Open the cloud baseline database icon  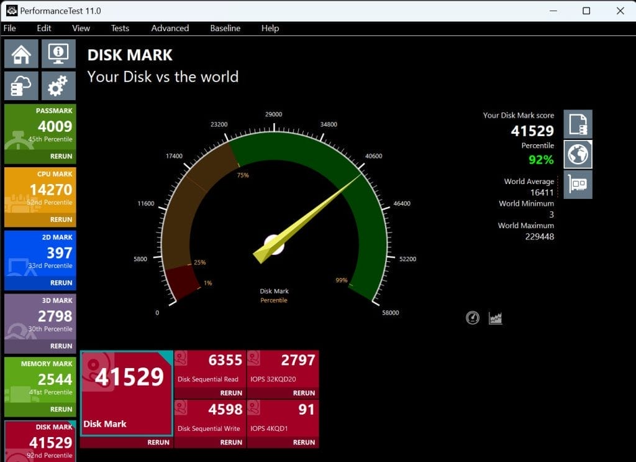22,86
